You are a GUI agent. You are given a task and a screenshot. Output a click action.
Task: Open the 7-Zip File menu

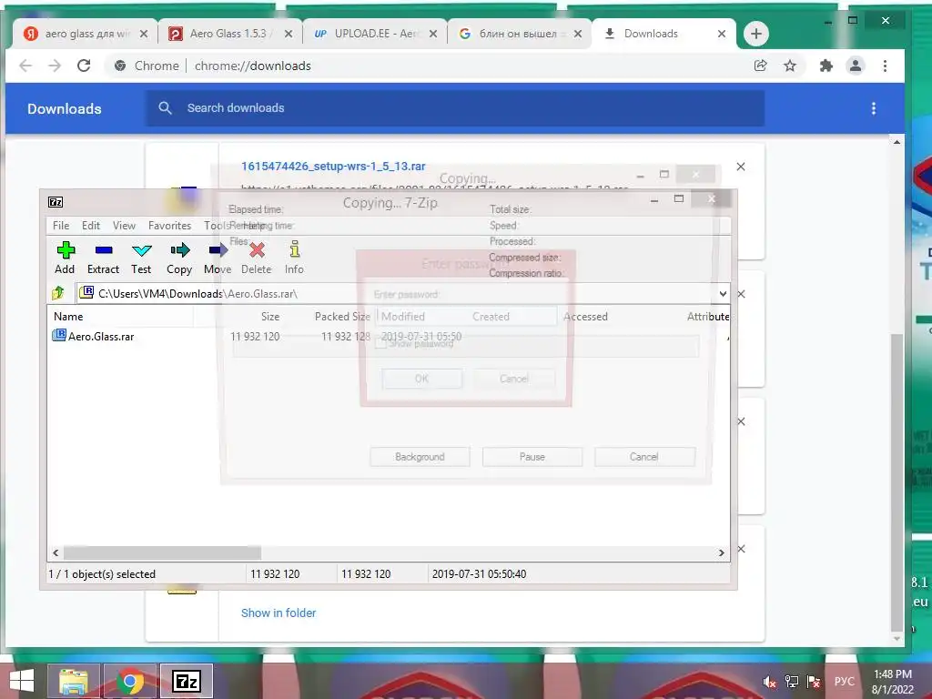pyautogui.click(x=61, y=226)
